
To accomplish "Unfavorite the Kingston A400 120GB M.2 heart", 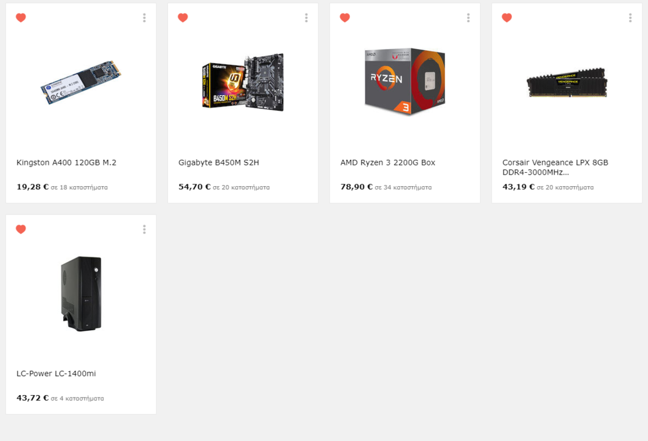I will point(21,18).
